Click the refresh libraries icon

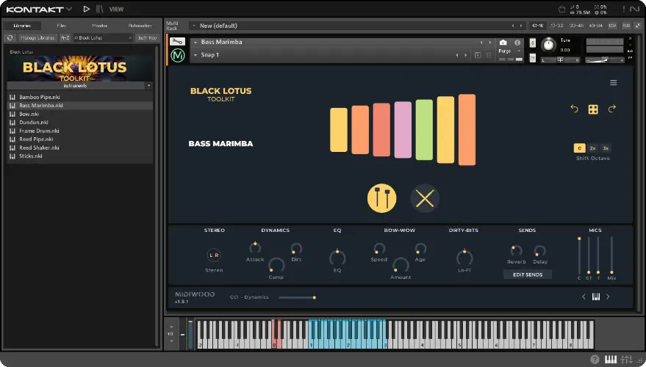click(10, 37)
